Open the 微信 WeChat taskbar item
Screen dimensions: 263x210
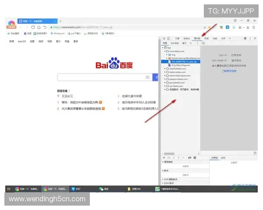point(103,189)
